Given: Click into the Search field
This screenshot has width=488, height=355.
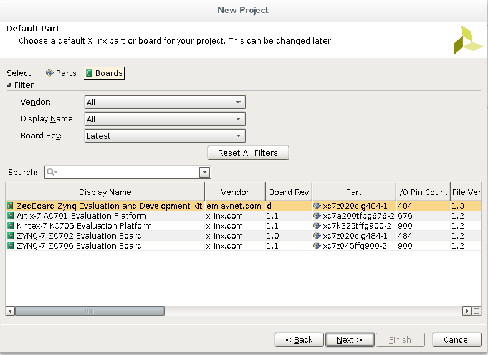Looking at the screenshot, I should [x=128, y=172].
